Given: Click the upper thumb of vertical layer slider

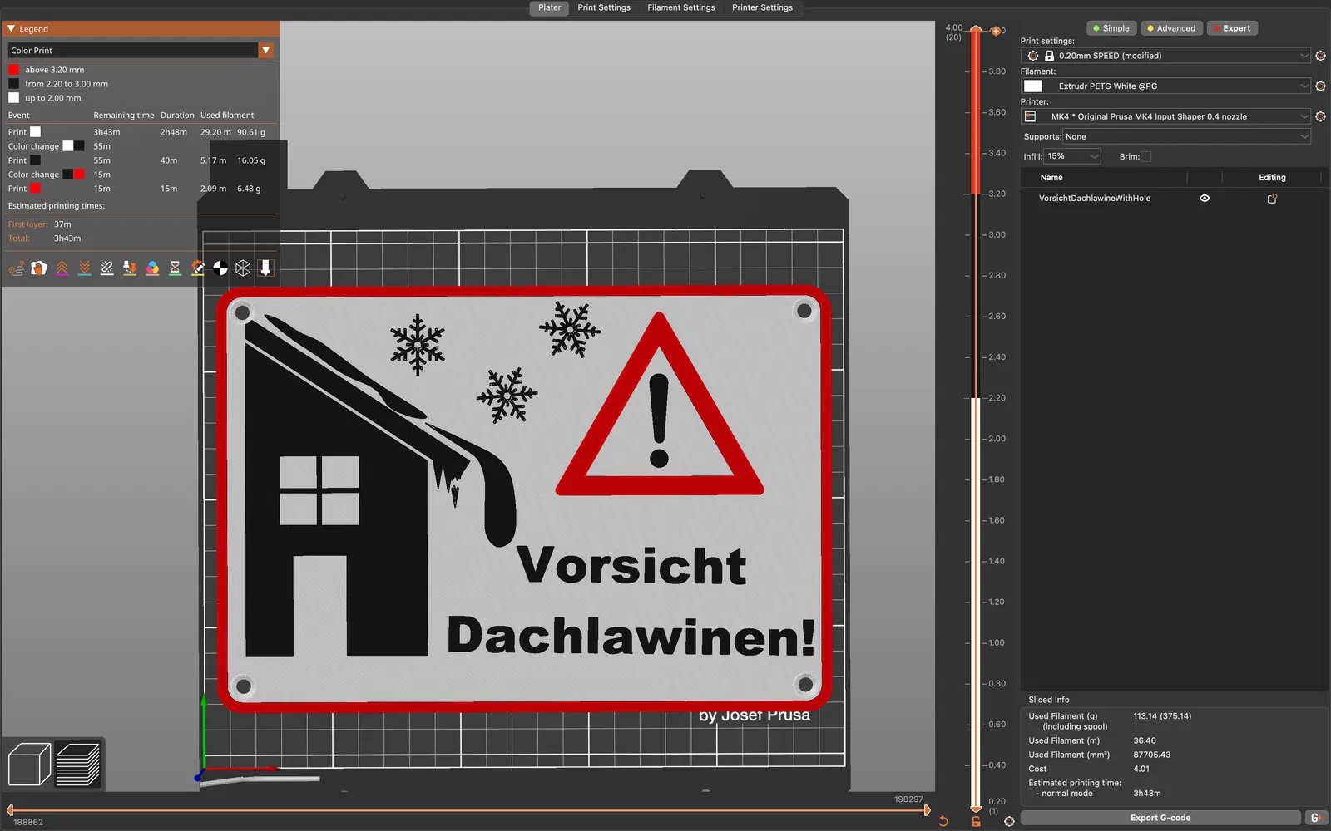Looking at the screenshot, I should pyautogui.click(x=976, y=30).
